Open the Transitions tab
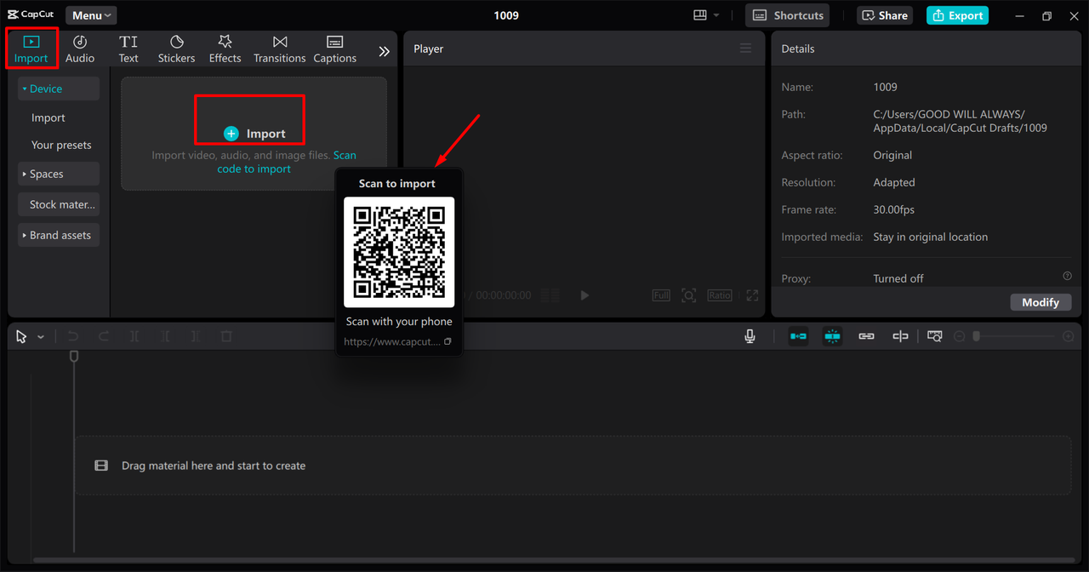The image size is (1089, 572). pos(279,49)
